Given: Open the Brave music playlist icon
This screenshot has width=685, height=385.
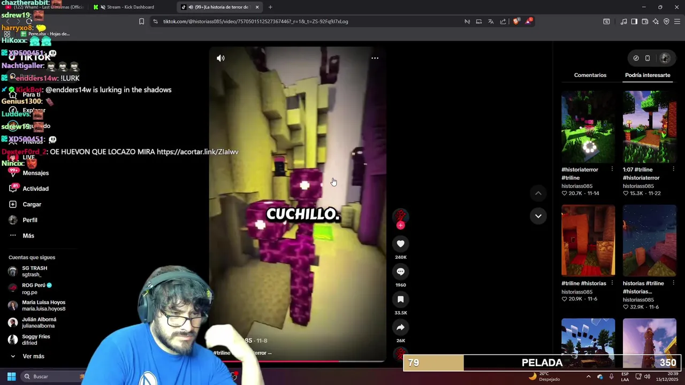Looking at the screenshot, I should click(x=623, y=21).
